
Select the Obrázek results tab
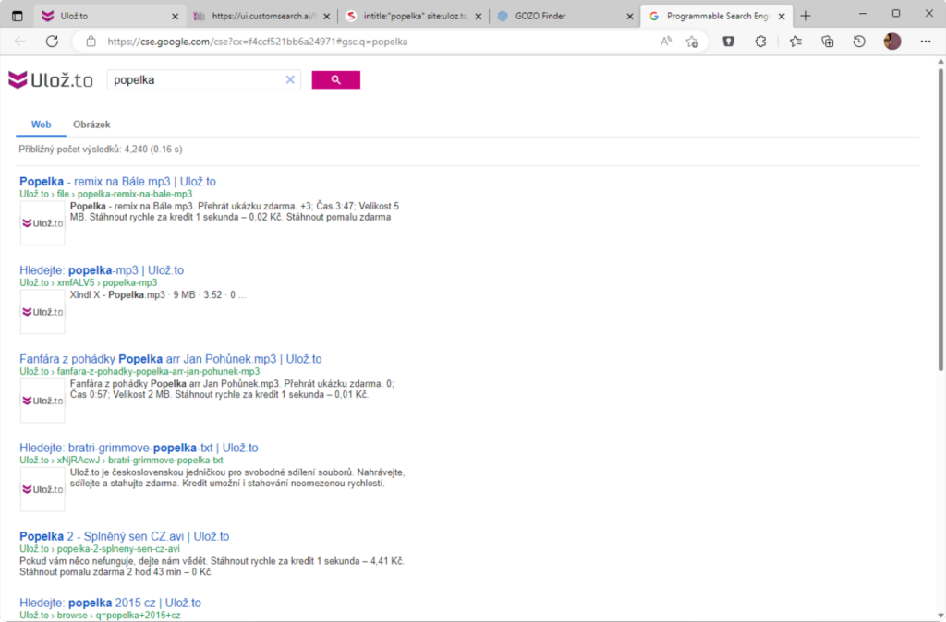coord(91,125)
